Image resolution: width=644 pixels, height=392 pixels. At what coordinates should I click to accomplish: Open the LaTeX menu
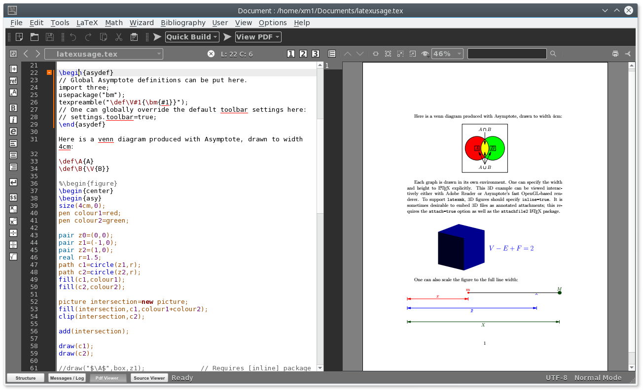tap(87, 23)
